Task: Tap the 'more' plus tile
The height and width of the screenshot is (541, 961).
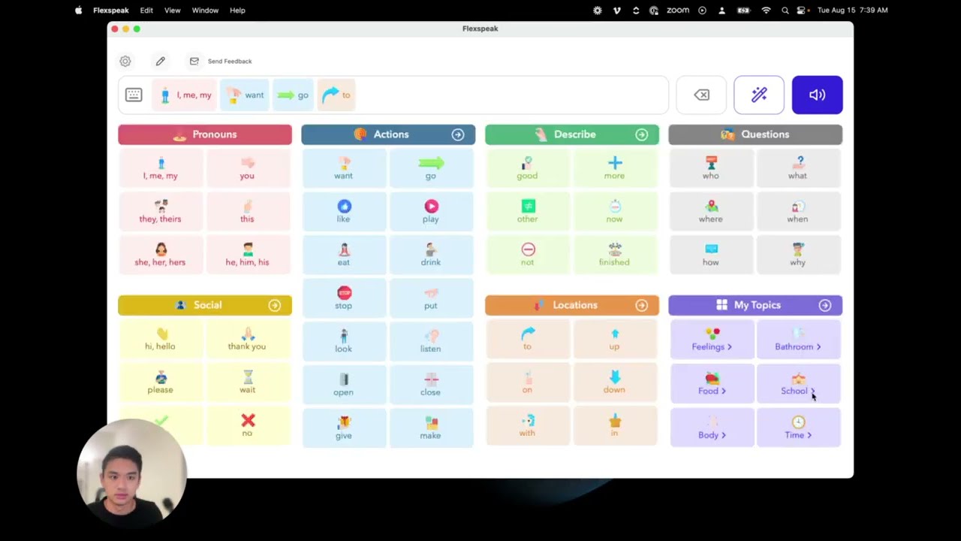Action: coord(614,168)
